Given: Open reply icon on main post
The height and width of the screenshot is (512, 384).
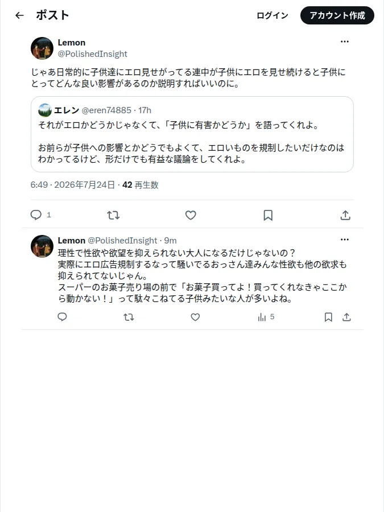Looking at the screenshot, I should (36, 215).
